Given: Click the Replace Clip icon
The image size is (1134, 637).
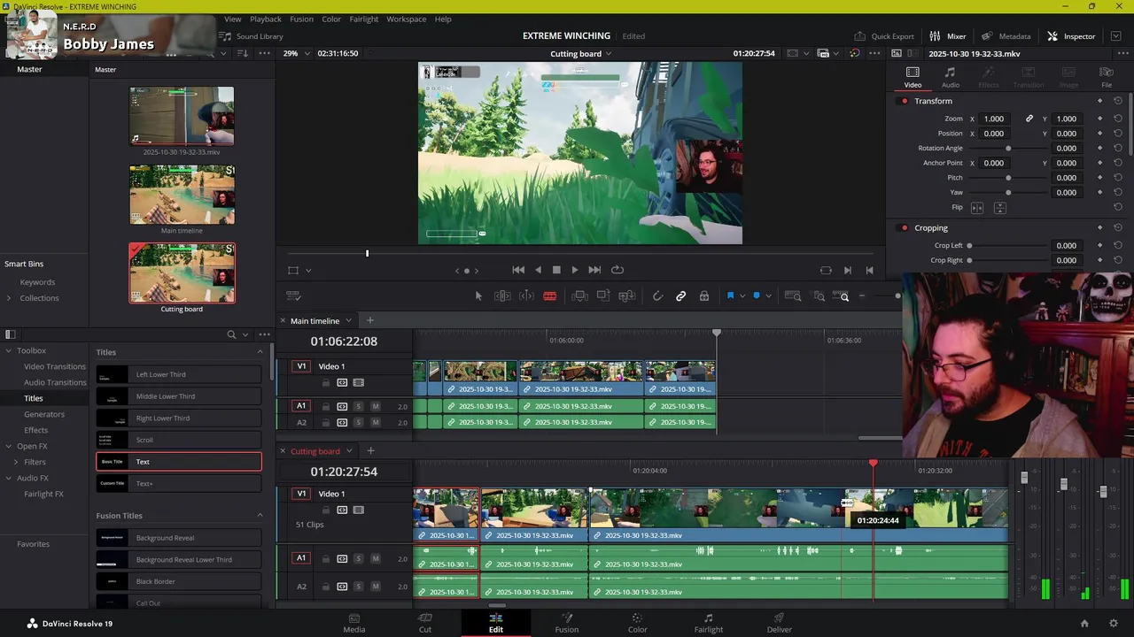Looking at the screenshot, I should click(x=627, y=296).
